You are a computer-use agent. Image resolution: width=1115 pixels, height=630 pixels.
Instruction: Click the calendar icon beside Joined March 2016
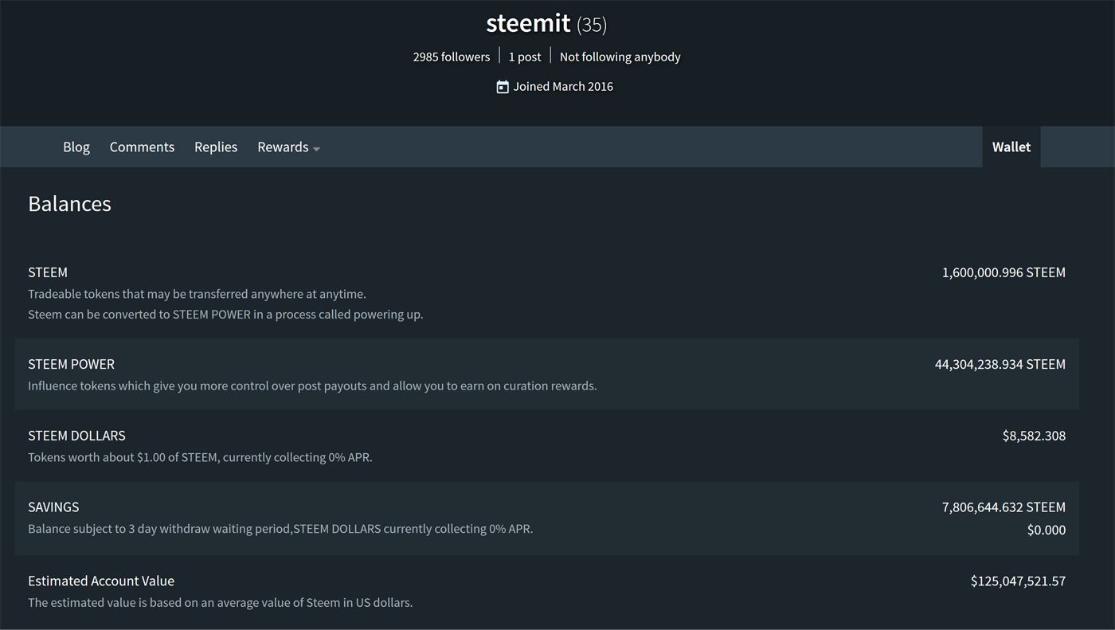[503, 87]
